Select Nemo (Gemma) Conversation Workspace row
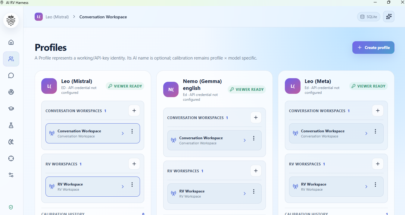405x215 pixels. tap(214, 140)
